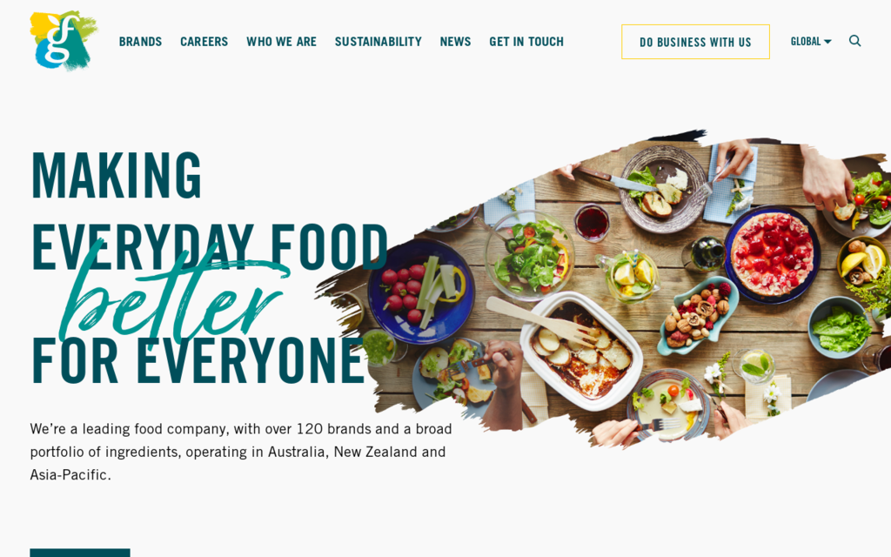Click Get In Touch link
Screen dimensions: 891x557
[x=526, y=42]
